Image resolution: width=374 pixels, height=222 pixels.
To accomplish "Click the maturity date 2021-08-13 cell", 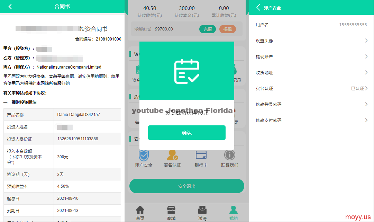I will 87,211.
